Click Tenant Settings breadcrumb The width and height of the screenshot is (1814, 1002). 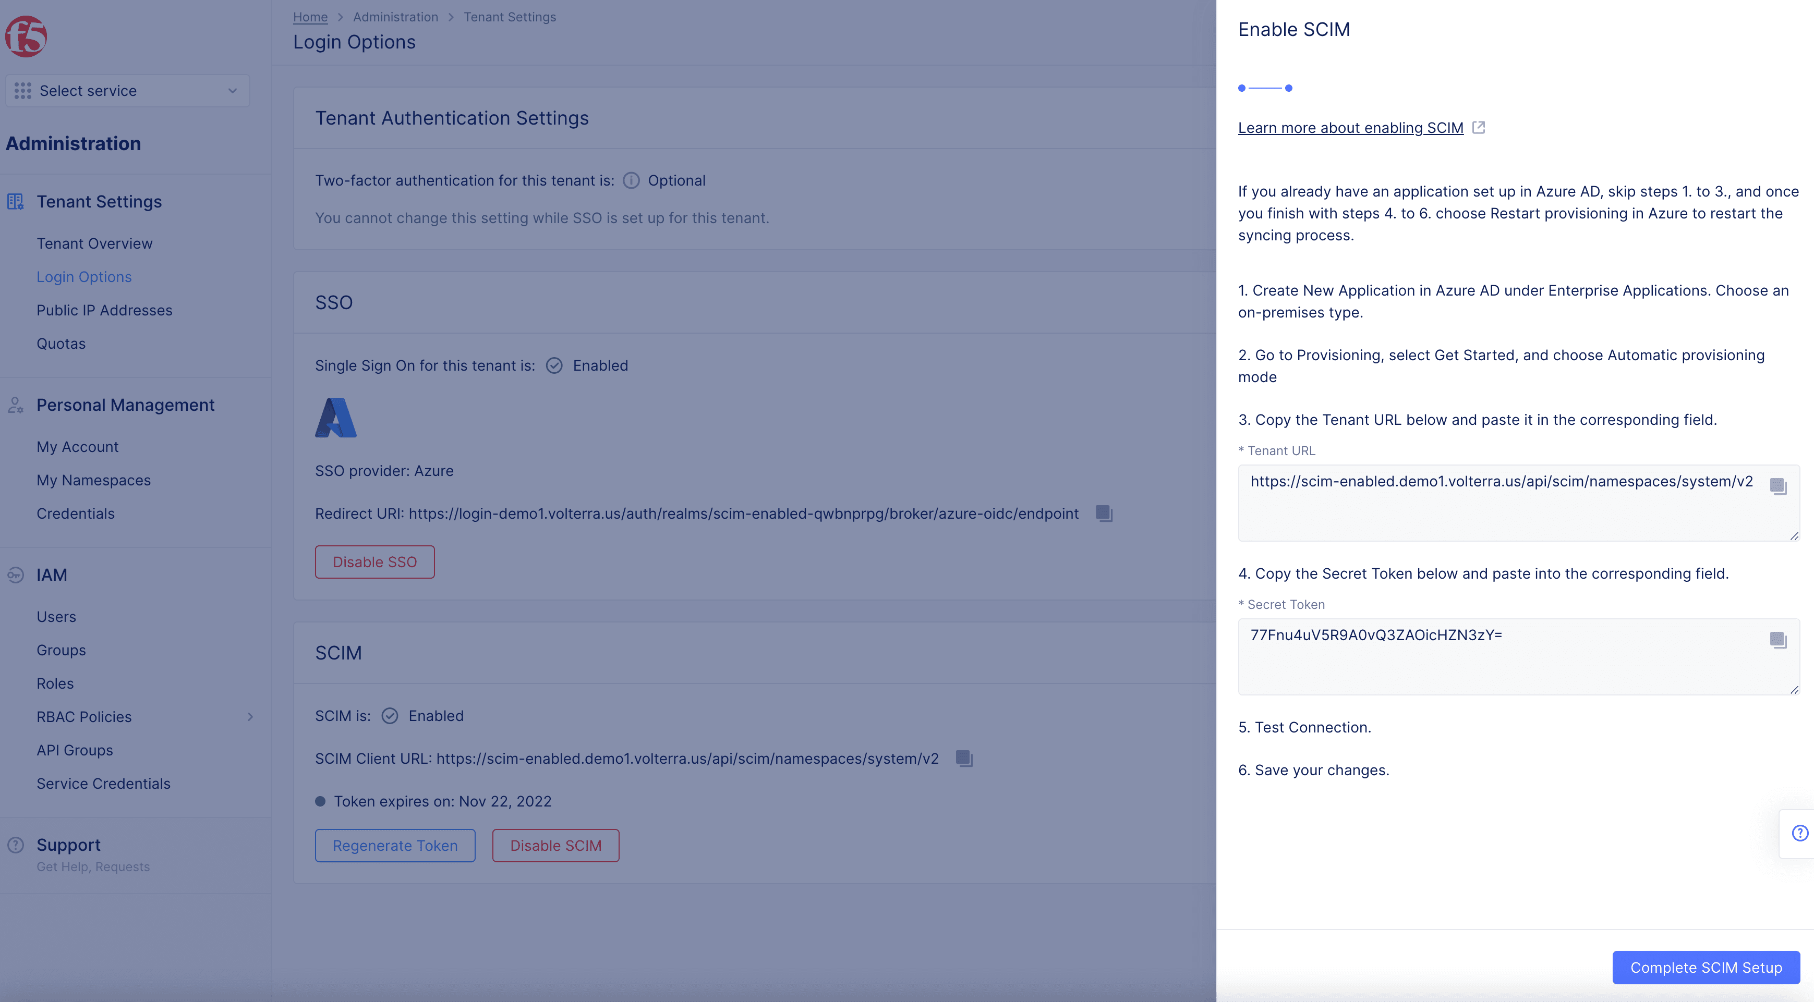[x=510, y=17]
